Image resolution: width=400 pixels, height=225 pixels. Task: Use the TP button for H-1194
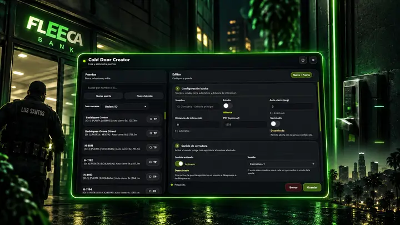pyautogui.click(x=153, y=191)
